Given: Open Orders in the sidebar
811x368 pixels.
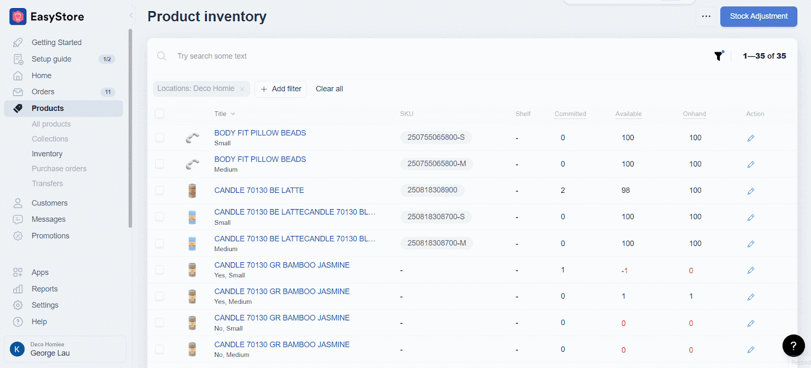Looking at the screenshot, I should pos(43,92).
